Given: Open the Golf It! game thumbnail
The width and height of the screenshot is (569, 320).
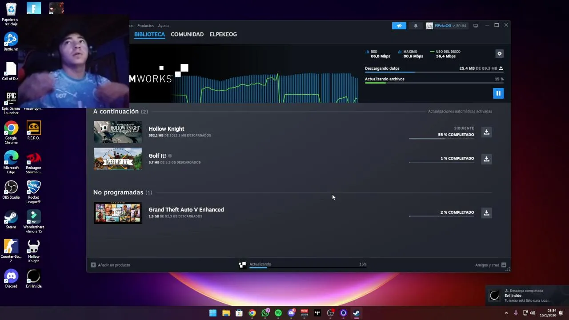Looking at the screenshot, I should pos(118,159).
